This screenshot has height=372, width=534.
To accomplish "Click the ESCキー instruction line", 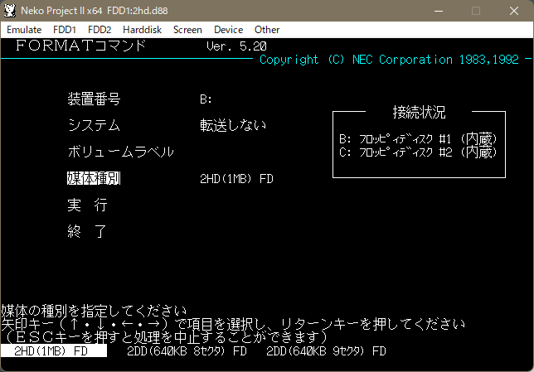I will click(x=164, y=337).
